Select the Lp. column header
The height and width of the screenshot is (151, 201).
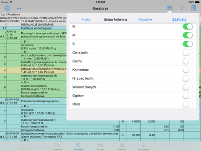[x=3, y=14]
